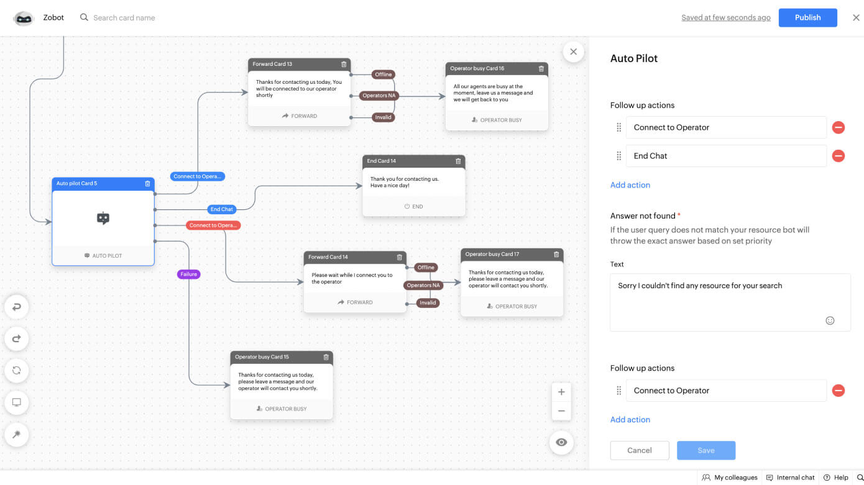The height and width of the screenshot is (485, 864).
Task: Remove the End Chat follow up action
Action: (x=839, y=156)
